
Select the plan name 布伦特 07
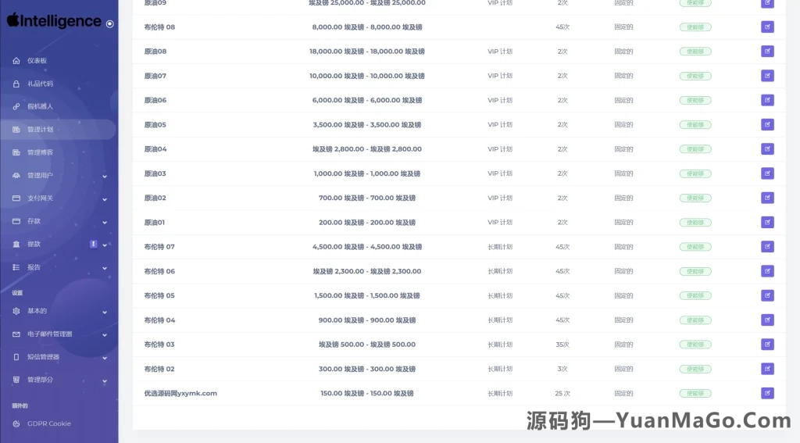click(159, 247)
